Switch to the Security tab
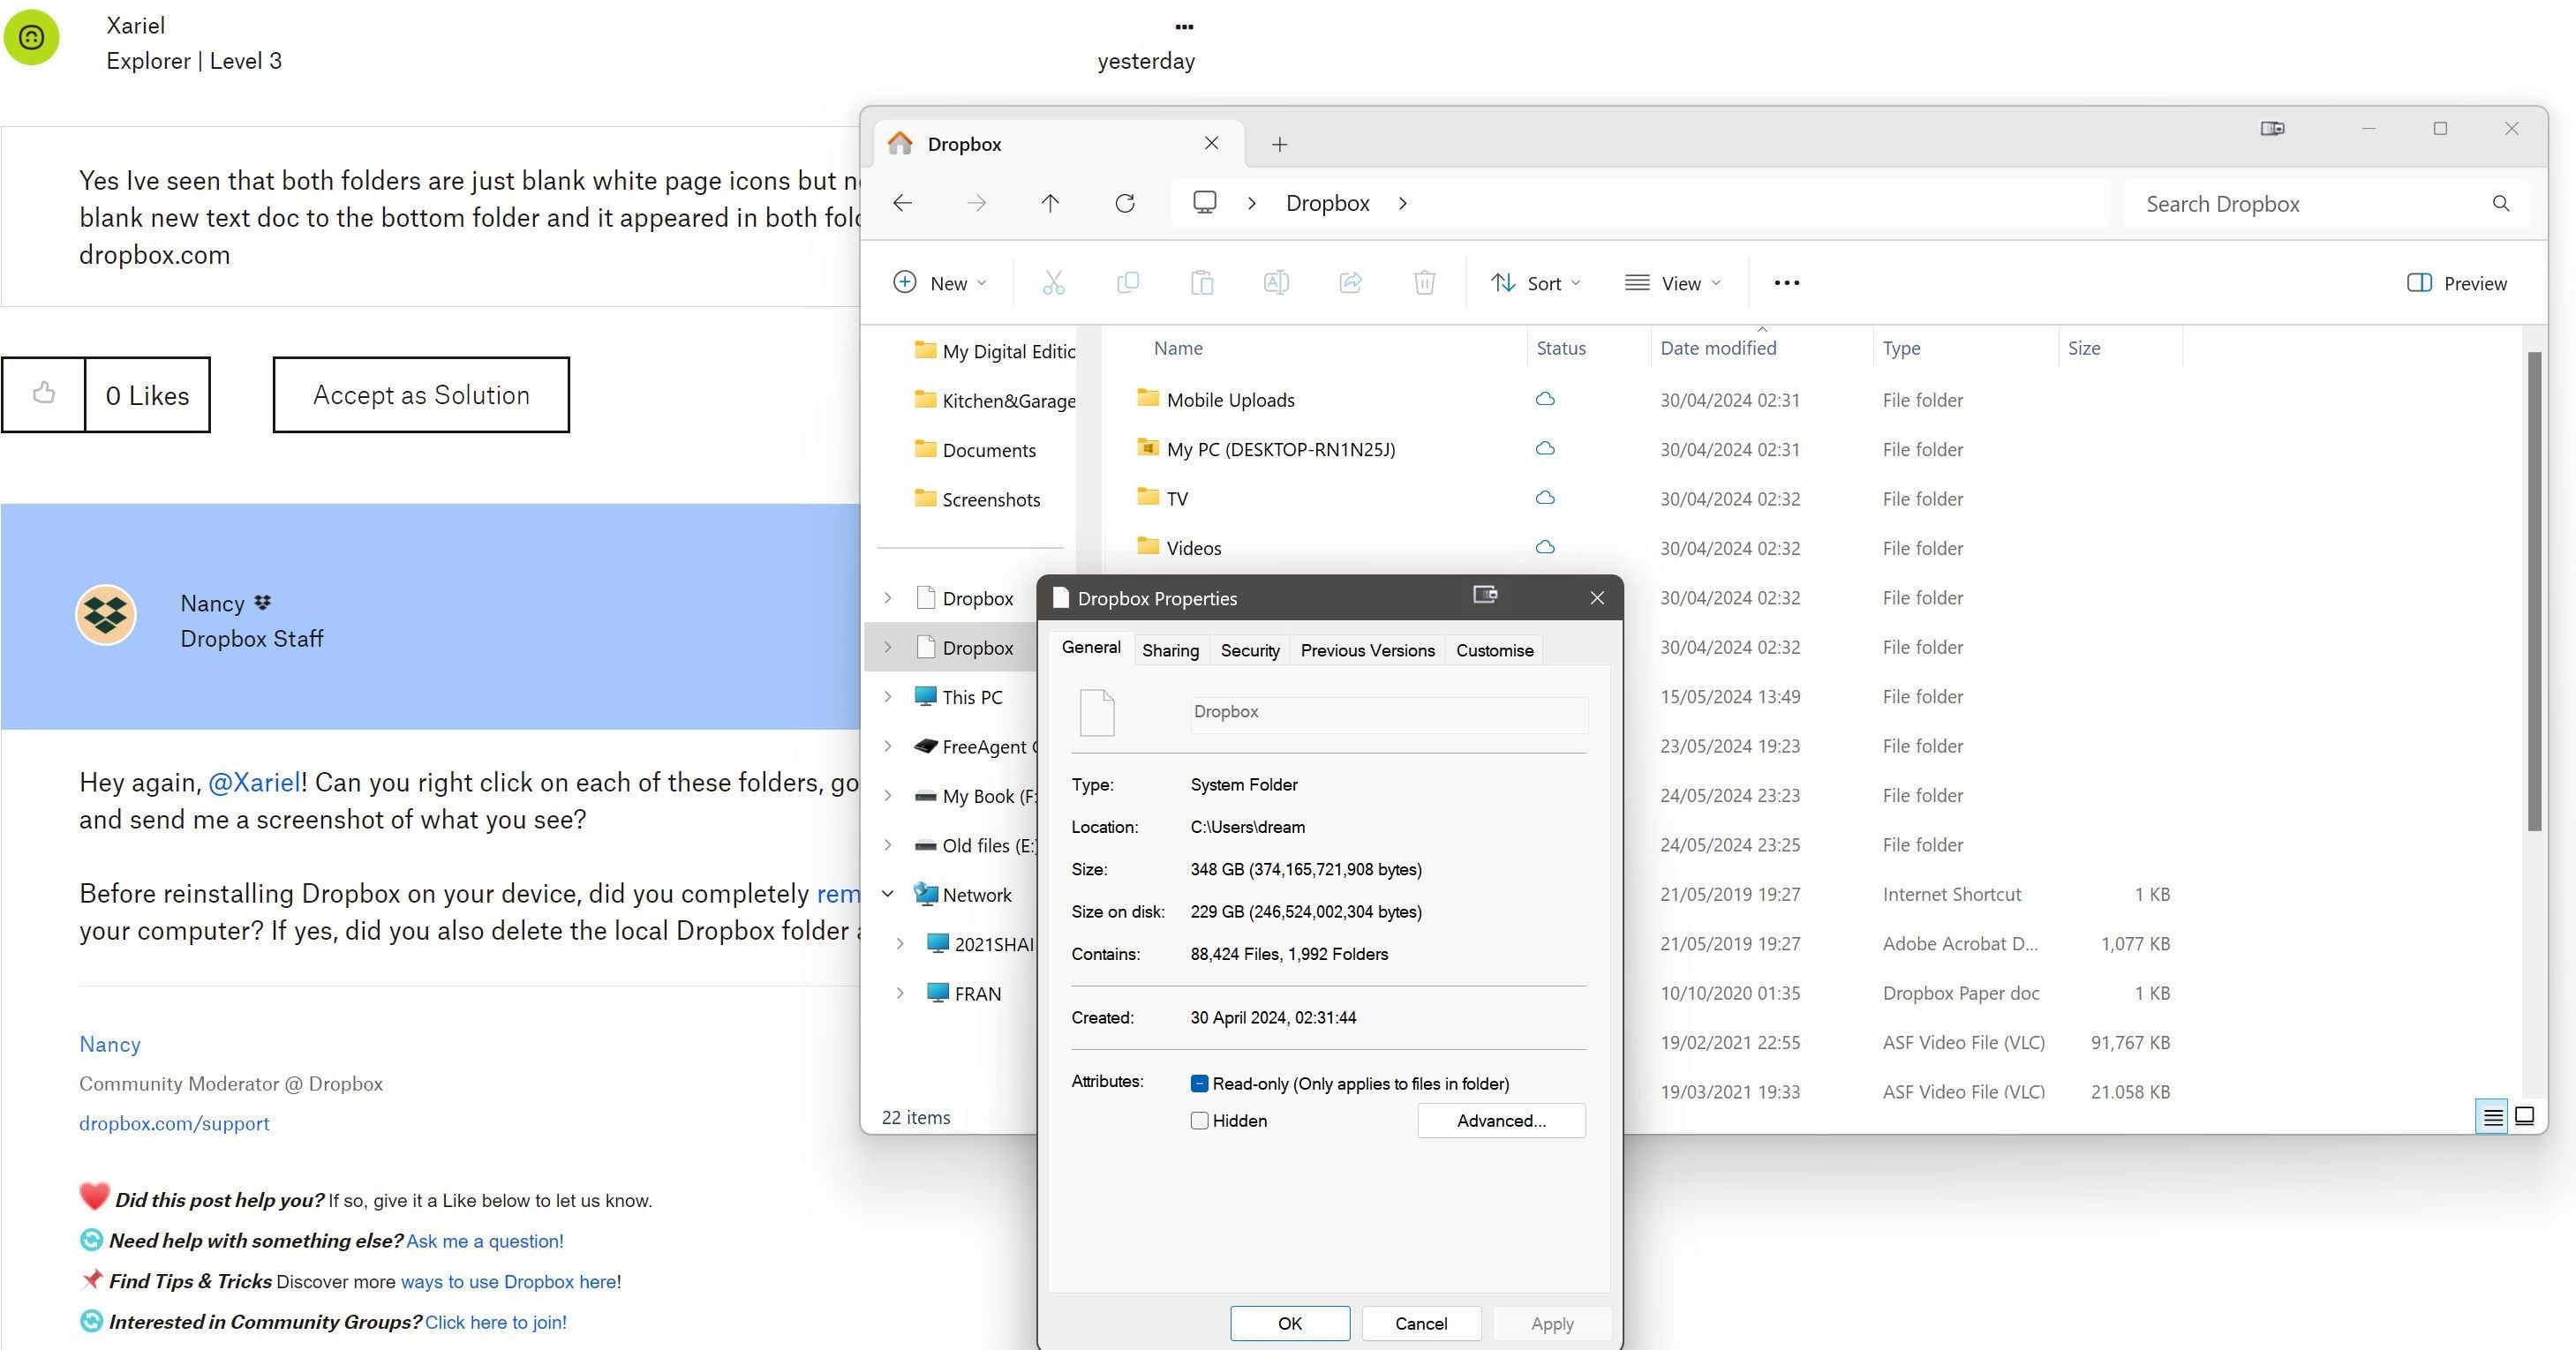The height and width of the screenshot is (1350, 2576). click(x=1249, y=650)
